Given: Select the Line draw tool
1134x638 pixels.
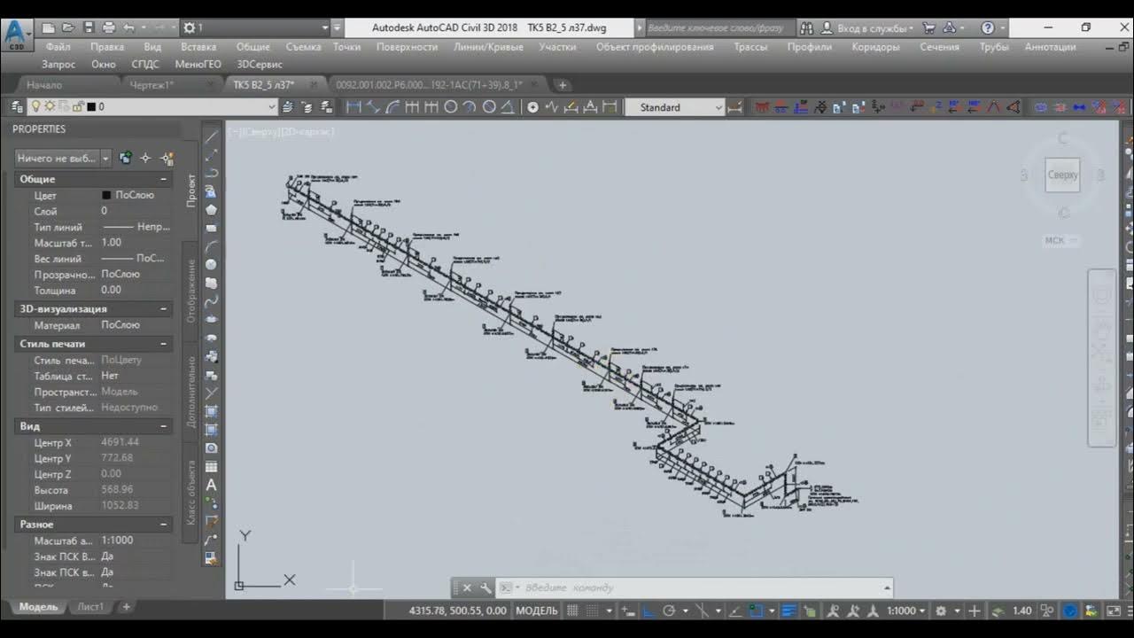Looking at the screenshot, I should point(212,137).
